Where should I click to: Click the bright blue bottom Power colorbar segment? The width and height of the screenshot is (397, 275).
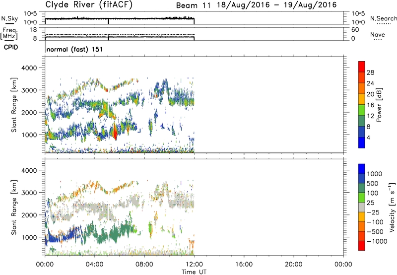click(x=362, y=142)
